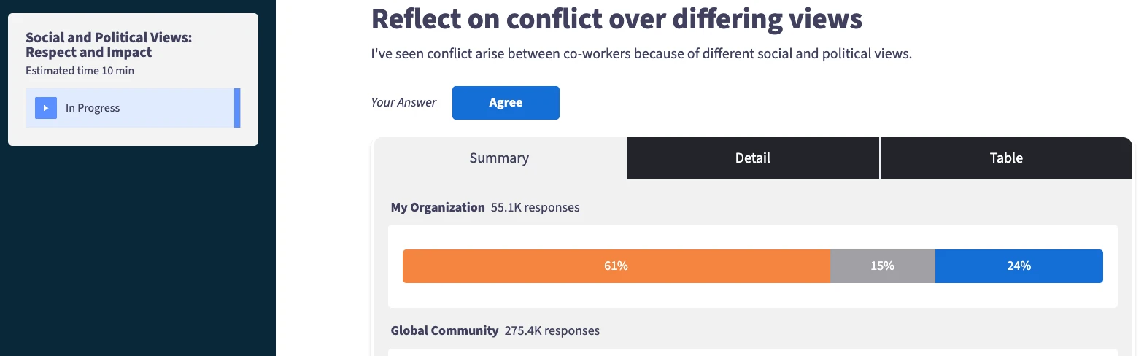
Task: Click the Global Community label
Action: click(x=444, y=330)
